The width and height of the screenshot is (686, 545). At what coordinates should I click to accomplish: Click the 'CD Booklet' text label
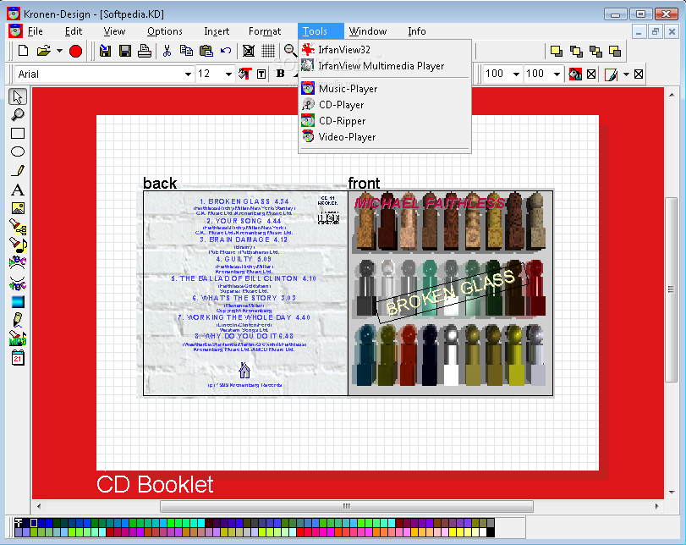pyautogui.click(x=155, y=485)
